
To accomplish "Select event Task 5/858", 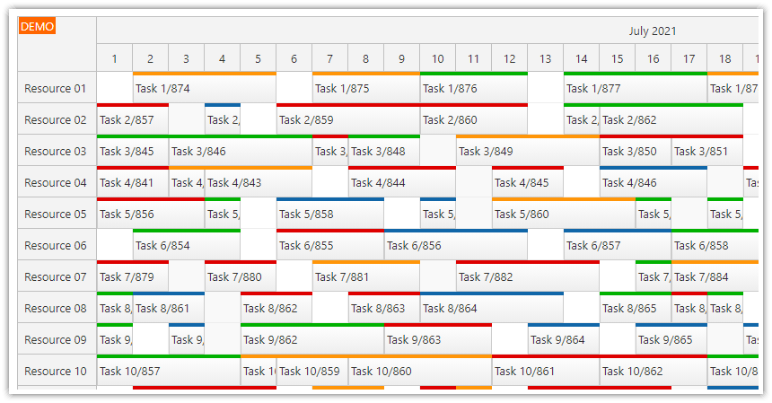I will coord(329,215).
